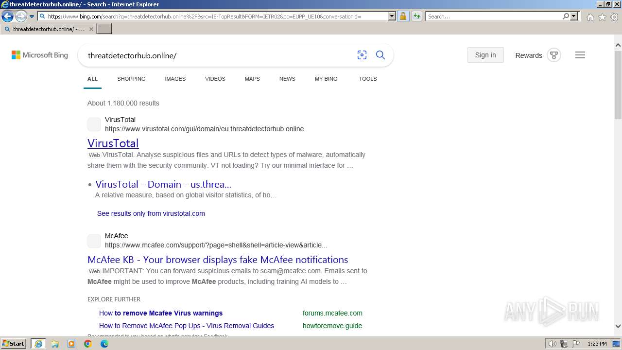
Task: Click forums.mcafee.com link
Action: pos(332,313)
